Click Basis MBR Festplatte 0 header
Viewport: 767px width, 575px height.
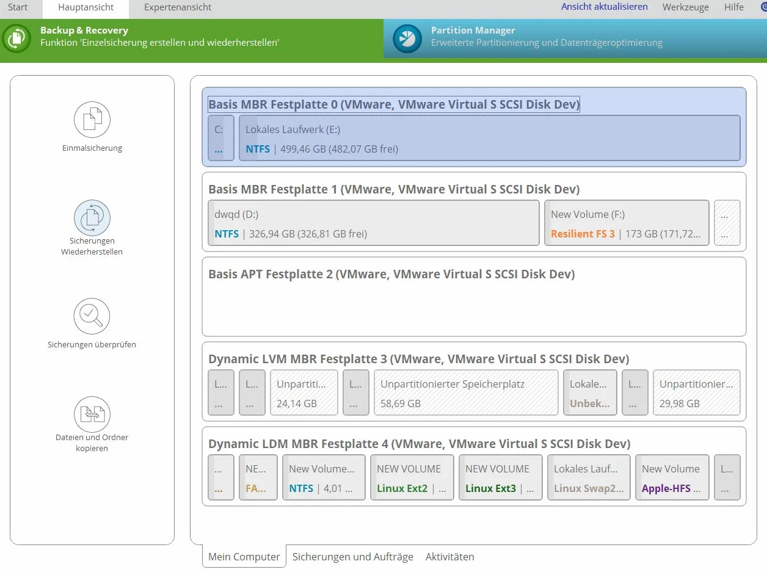coord(394,104)
